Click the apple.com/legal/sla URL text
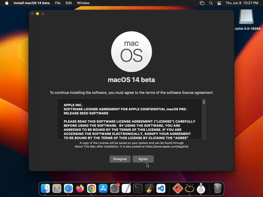The width and height of the screenshot is (263, 197). pos(167,146)
